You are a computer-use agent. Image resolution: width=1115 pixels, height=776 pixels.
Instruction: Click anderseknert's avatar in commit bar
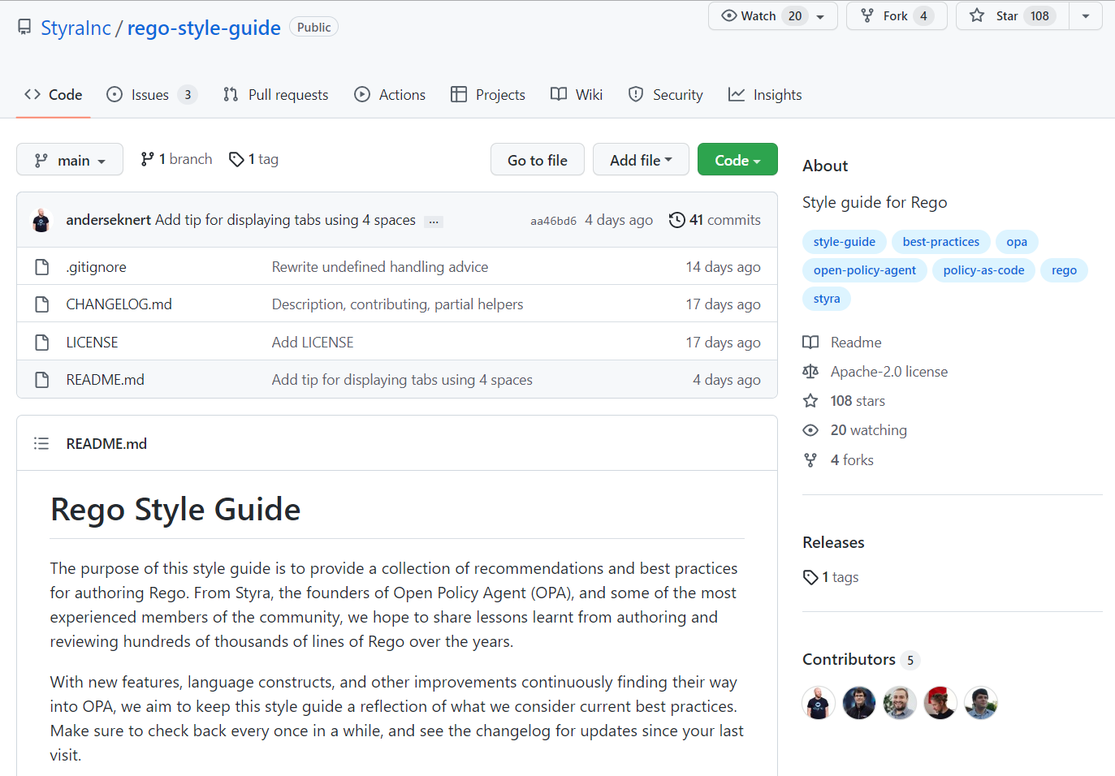pyautogui.click(x=41, y=220)
